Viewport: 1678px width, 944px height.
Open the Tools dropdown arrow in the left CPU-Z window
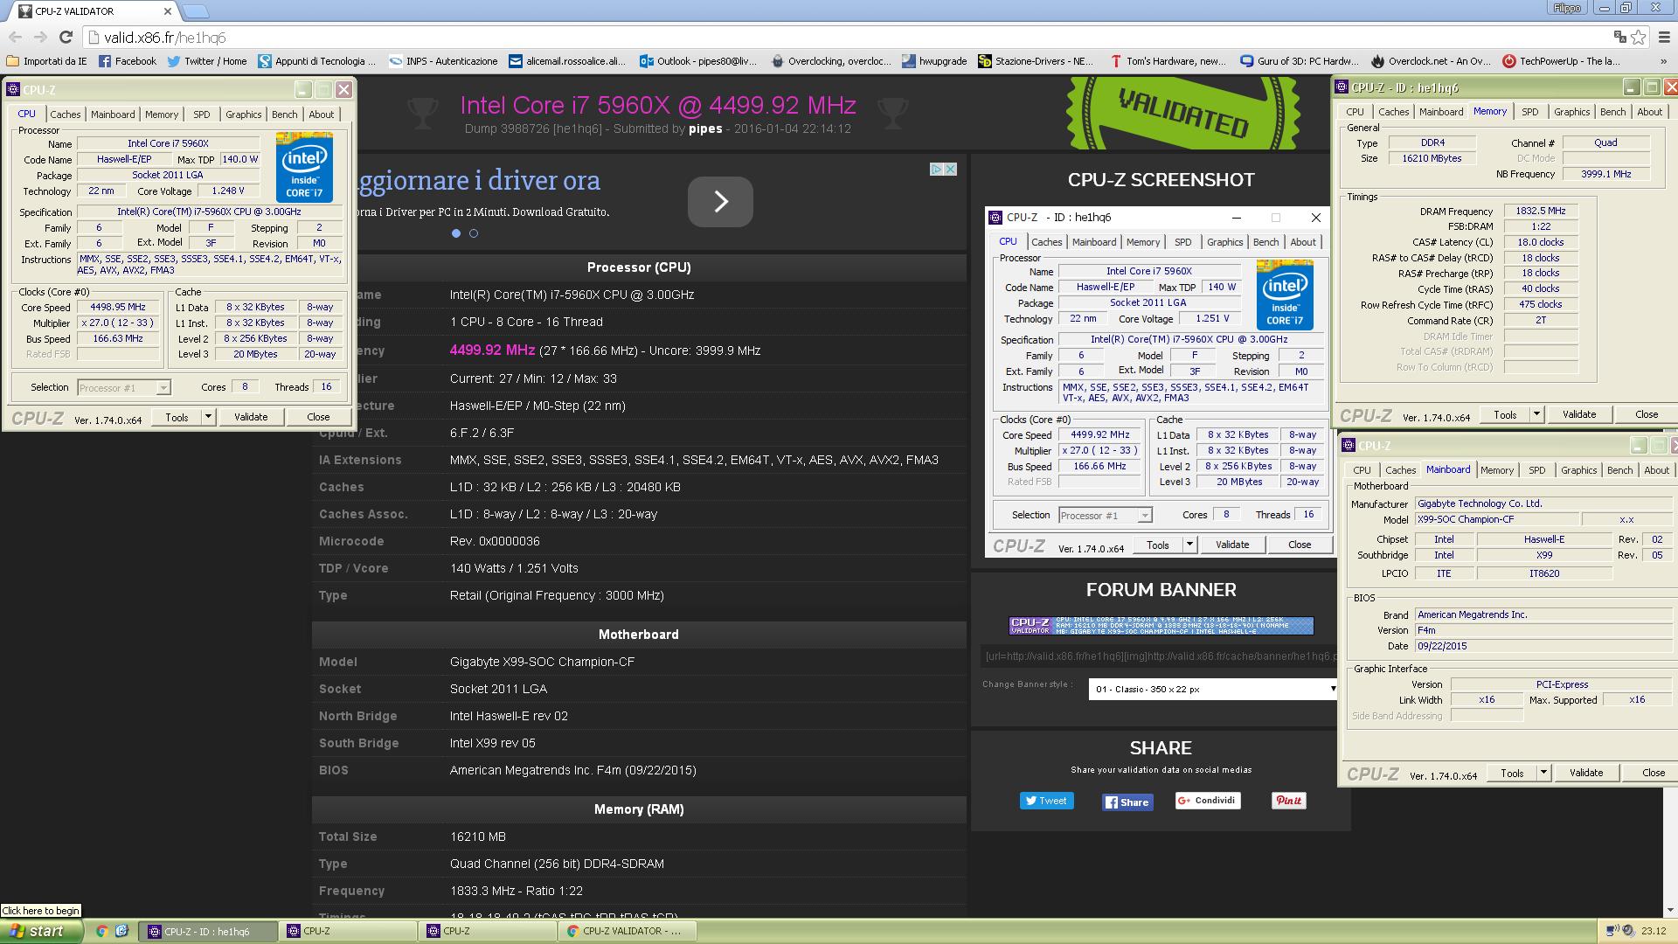coord(208,417)
